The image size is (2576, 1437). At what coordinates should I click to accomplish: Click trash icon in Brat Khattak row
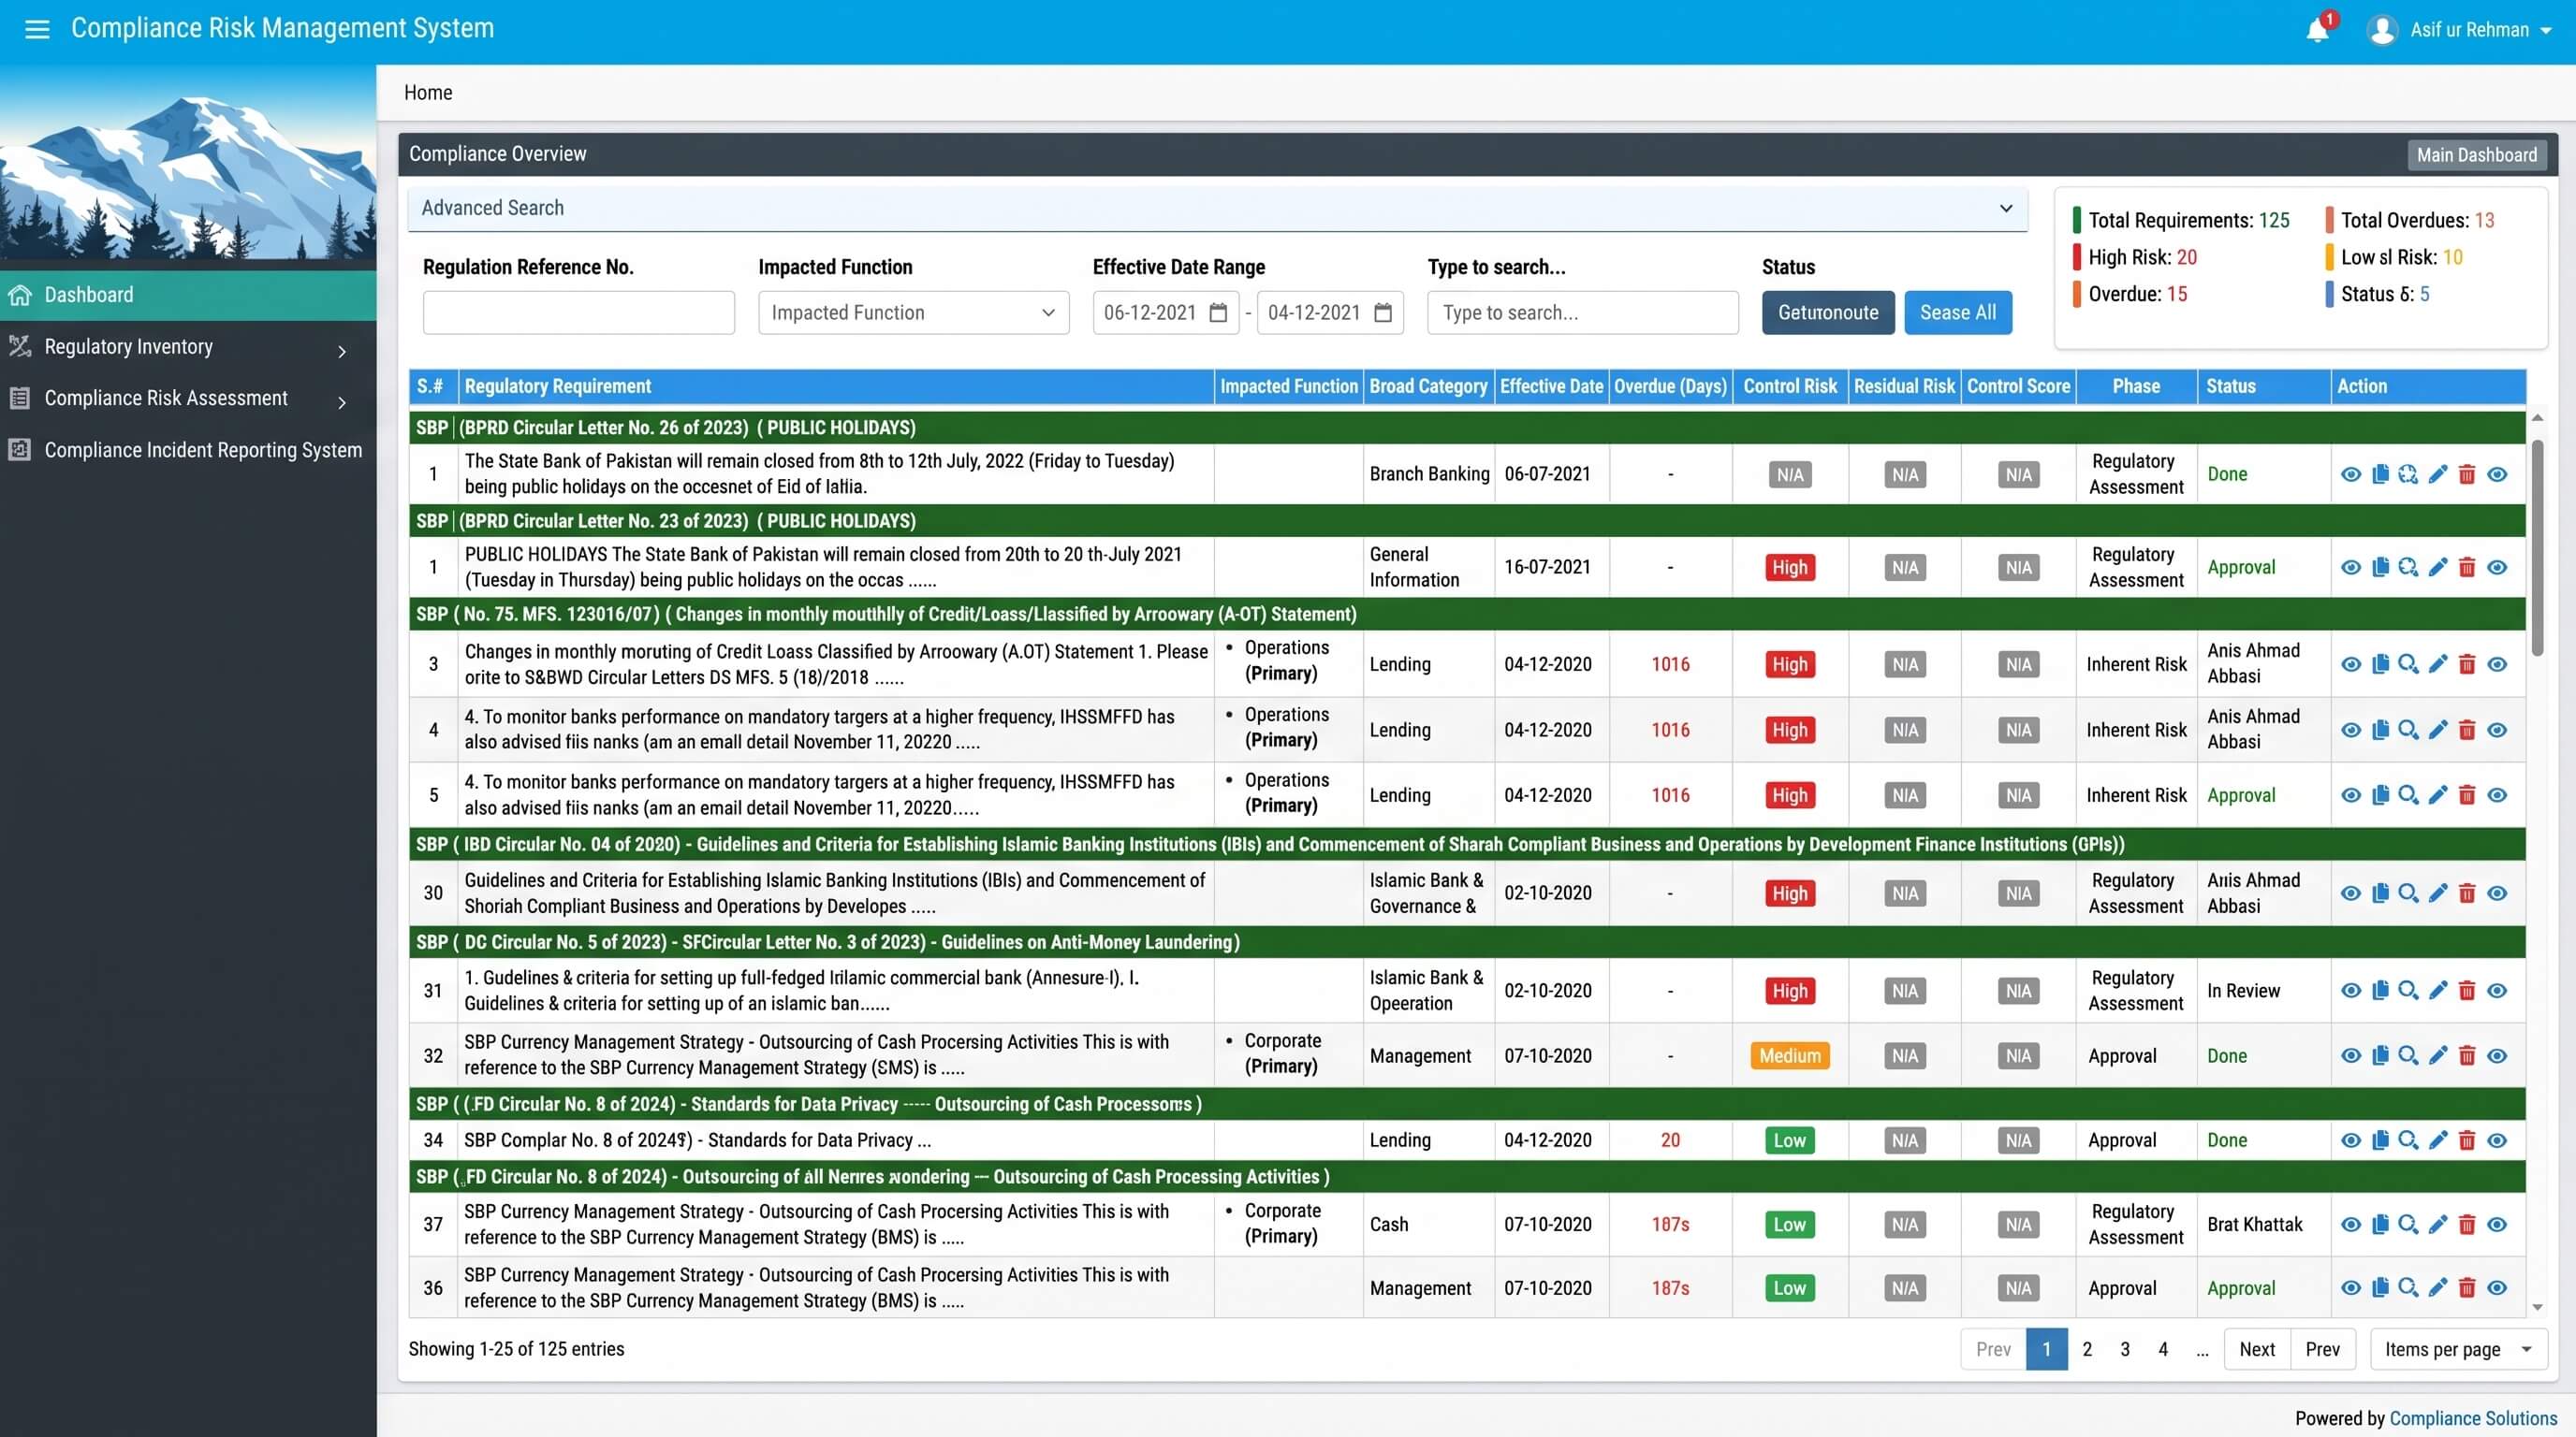point(2467,1226)
